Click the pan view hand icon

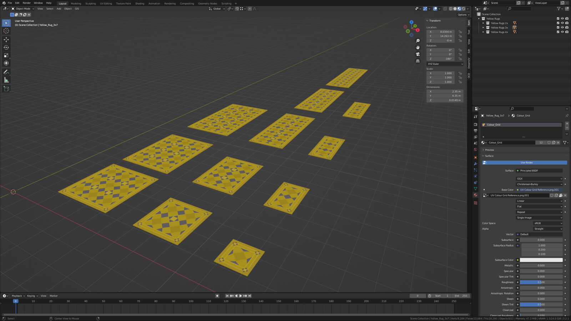coord(418,47)
